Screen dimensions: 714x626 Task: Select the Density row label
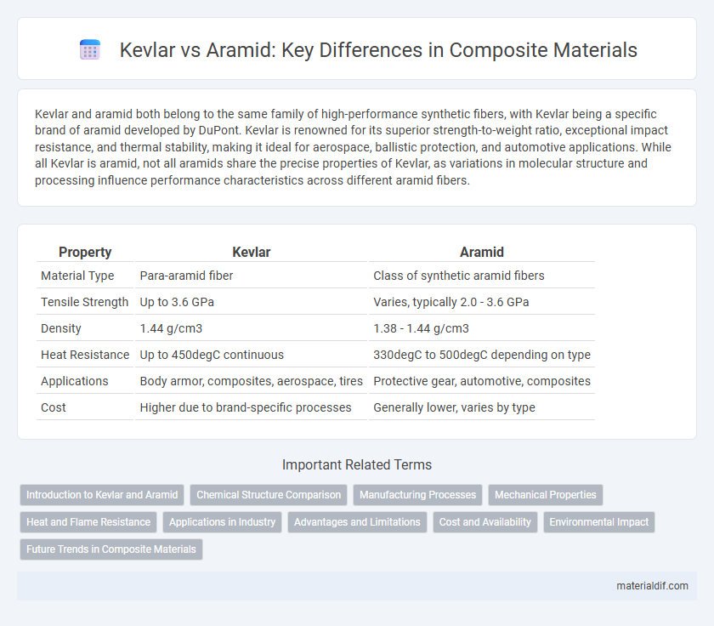(61, 328)
